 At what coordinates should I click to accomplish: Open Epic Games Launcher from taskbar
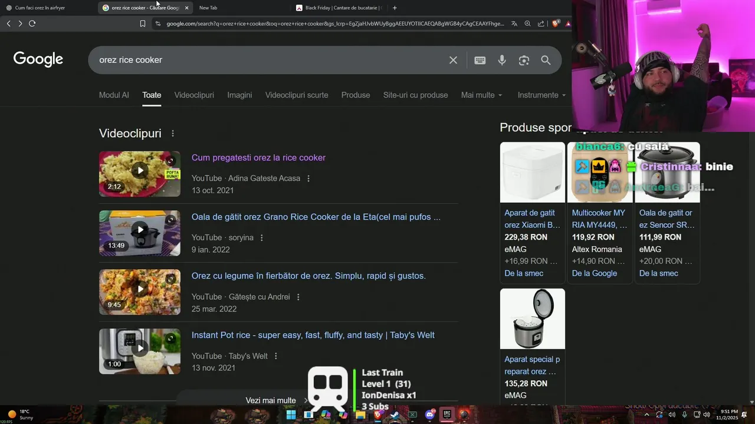(447, 415)
